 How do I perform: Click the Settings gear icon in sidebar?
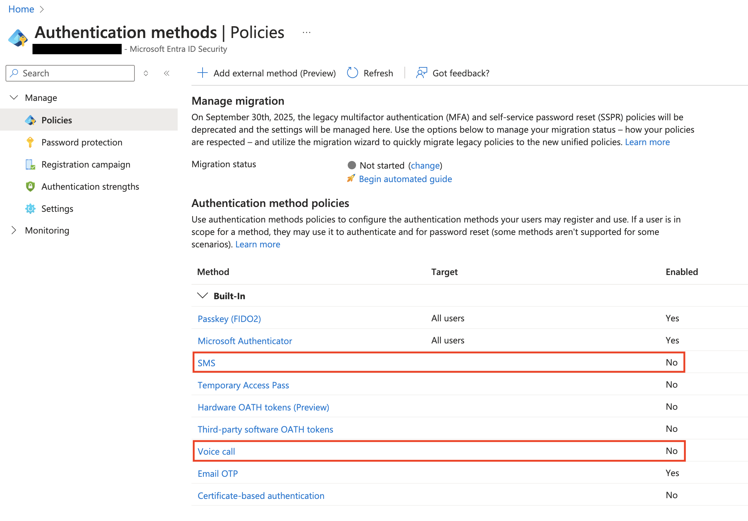(30, 209)
